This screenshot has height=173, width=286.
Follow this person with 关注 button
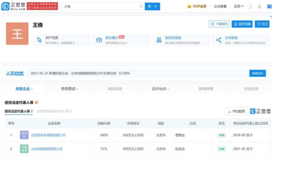(262, 24)
